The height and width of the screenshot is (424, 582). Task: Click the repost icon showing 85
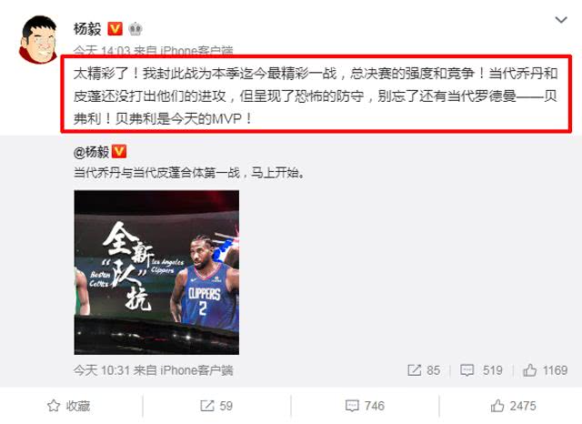[x=424, y=370]
